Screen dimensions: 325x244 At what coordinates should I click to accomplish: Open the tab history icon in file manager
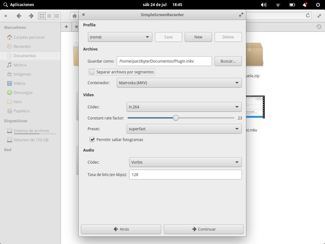click(319, 27)
